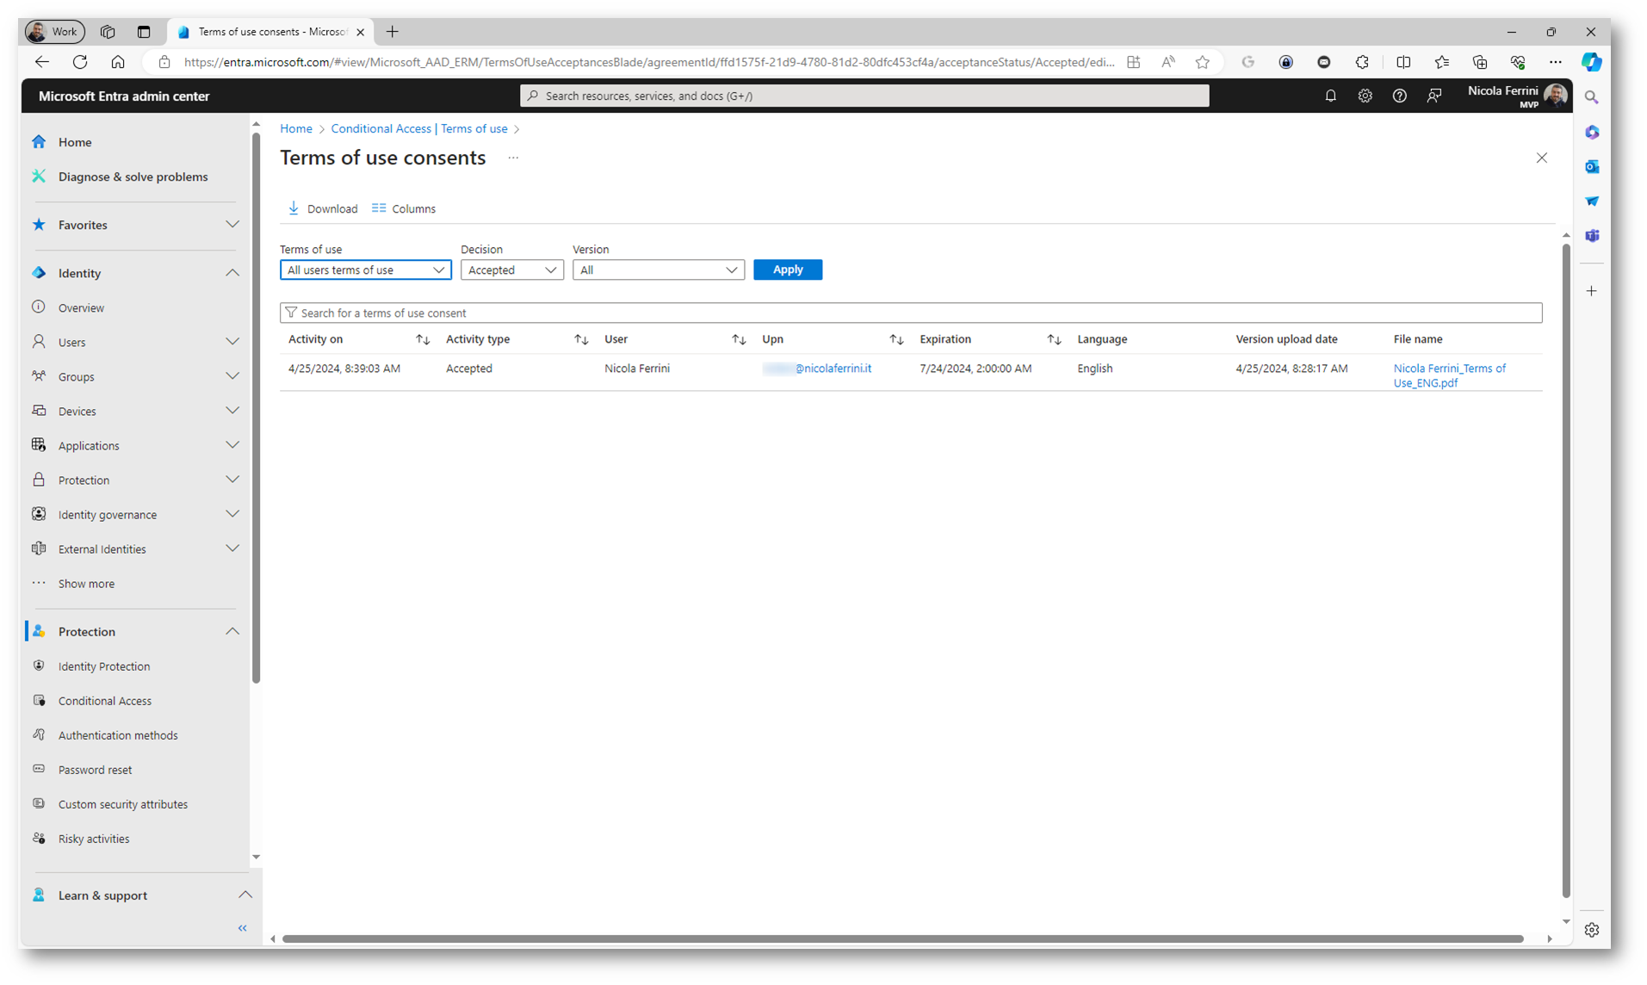Click the horizontal scrollbar under the table
Screen dimensions: 1647x985
(x=903, y=939)
